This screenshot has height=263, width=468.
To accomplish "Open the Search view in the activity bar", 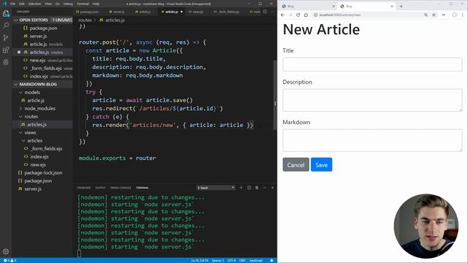I will 6,26.
